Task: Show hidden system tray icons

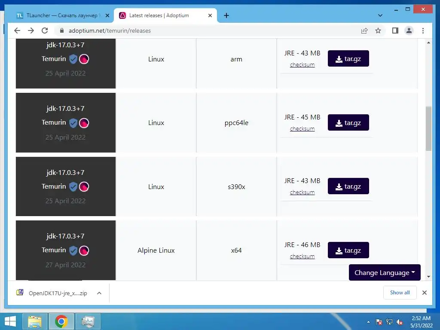Action: click(x=368, y=322)
